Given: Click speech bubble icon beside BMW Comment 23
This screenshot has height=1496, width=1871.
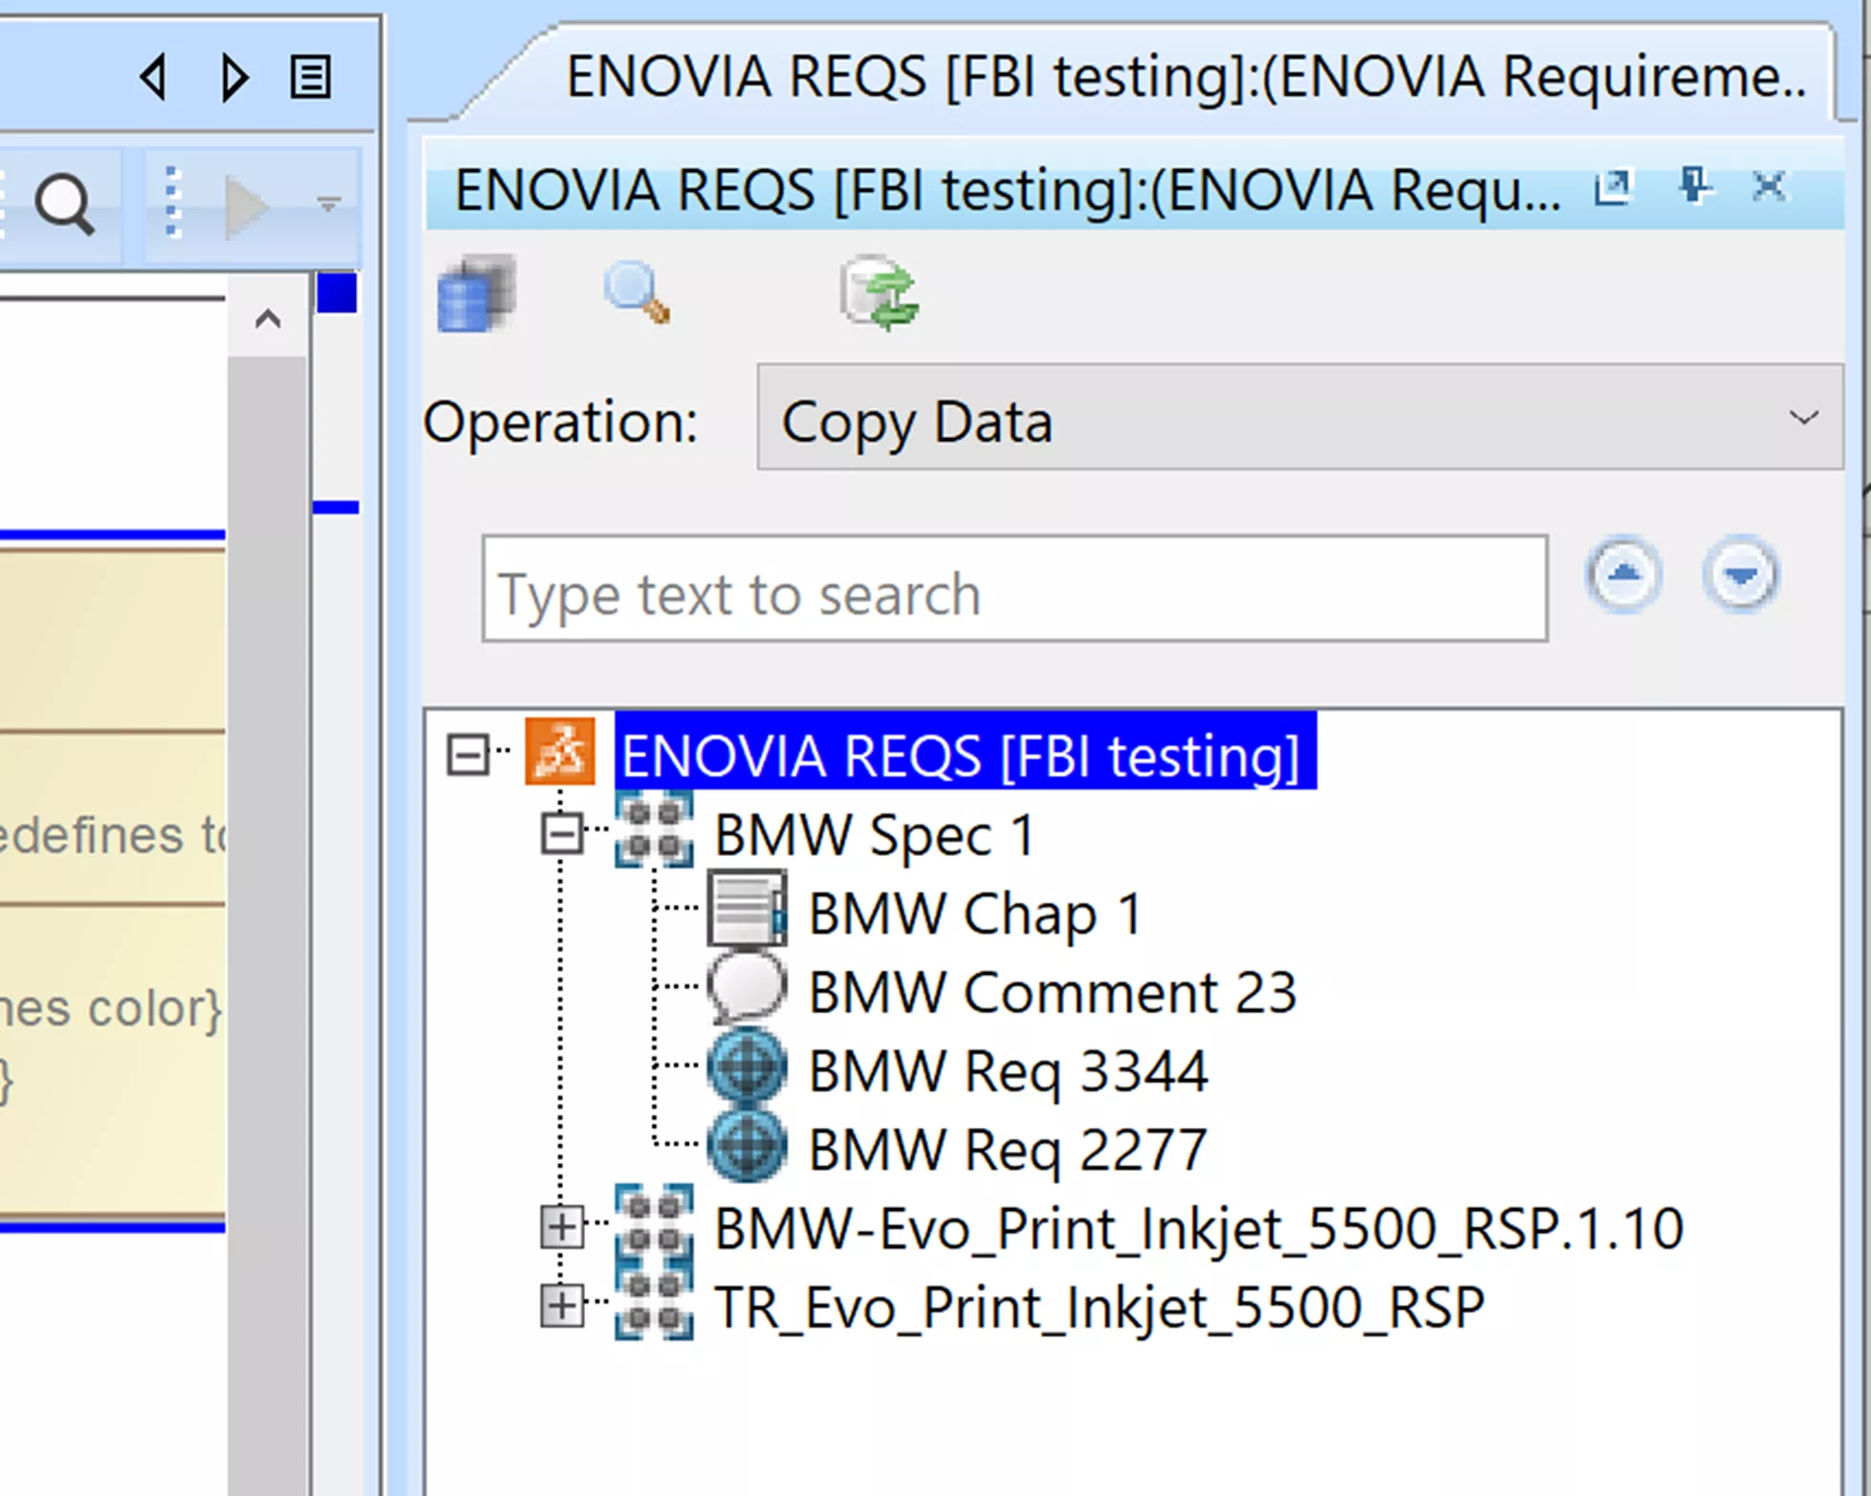Looking at the screenshot, I should (747, 987).
